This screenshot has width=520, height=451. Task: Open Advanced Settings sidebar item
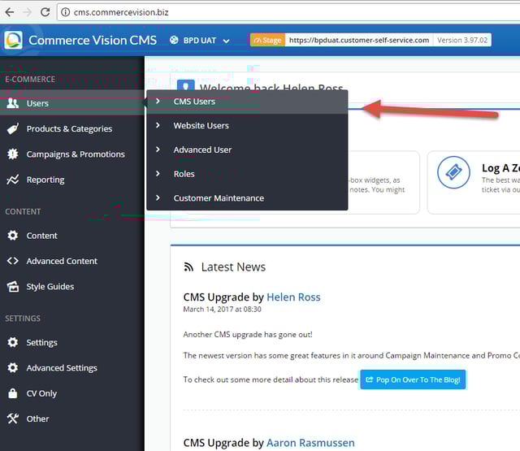tap(72, 368)
